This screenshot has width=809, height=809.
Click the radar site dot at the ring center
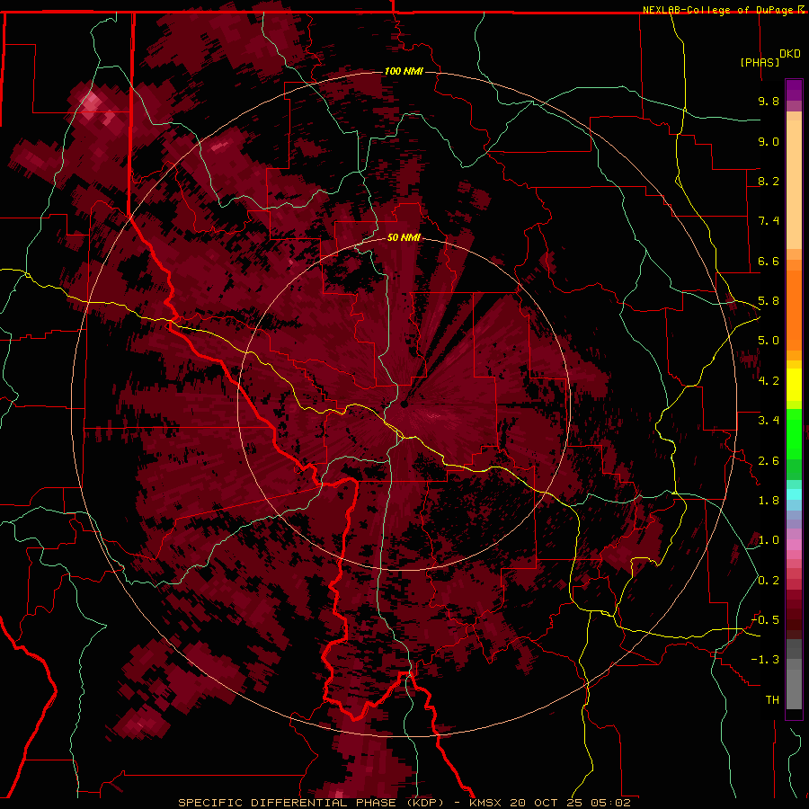tap(404, 404)
